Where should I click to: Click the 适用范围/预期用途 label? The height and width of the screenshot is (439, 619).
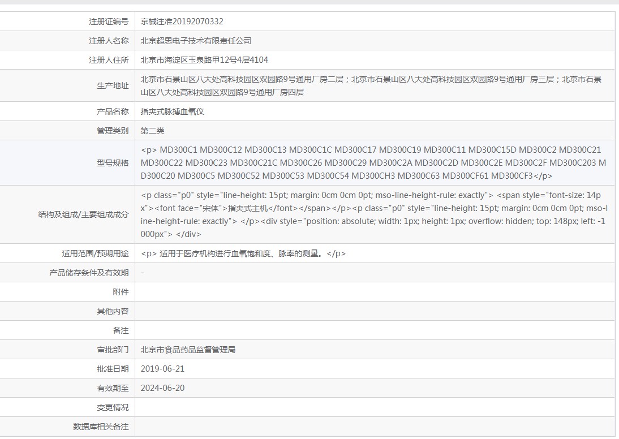coord(95,253)
